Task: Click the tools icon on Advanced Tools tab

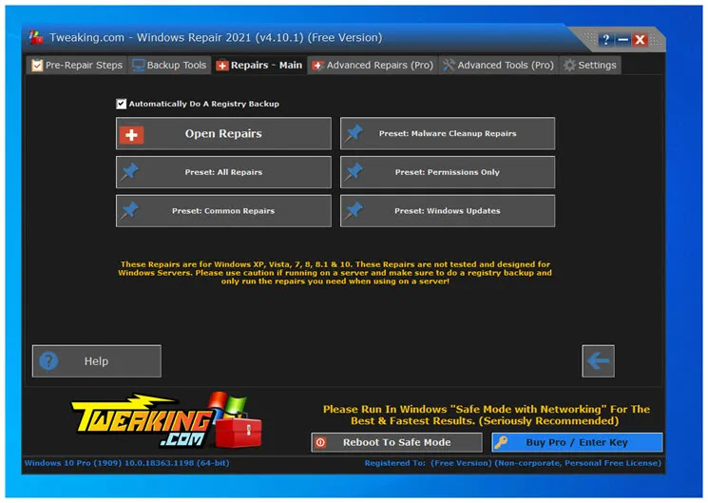Action: [x=449, y=66]
